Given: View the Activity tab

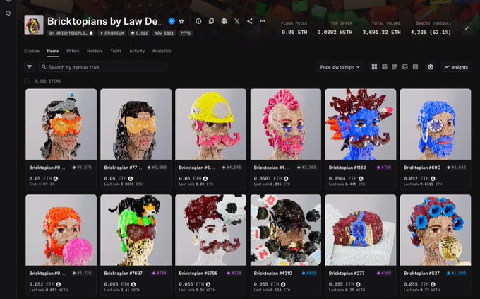Looking at the screenshot, I should [137, 51].
